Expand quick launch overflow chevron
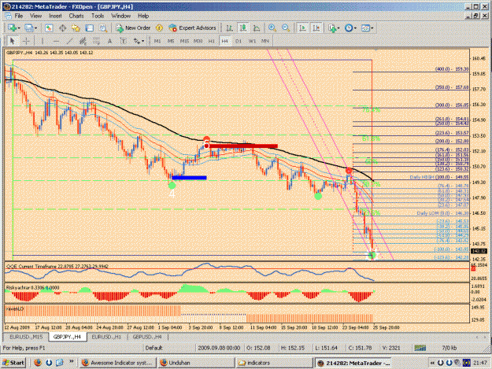The image size is (492, 369). click(71, 361)
